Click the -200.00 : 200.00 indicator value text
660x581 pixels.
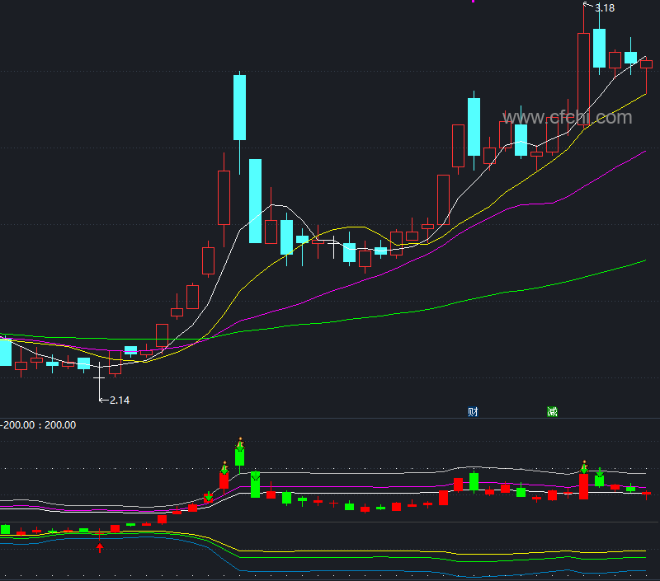coord(38,425)
